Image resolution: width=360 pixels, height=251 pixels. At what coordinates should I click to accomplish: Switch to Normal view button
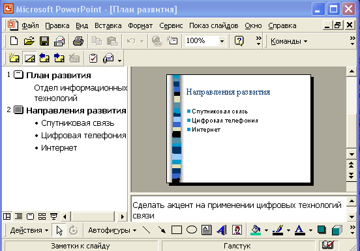(7, 216)
